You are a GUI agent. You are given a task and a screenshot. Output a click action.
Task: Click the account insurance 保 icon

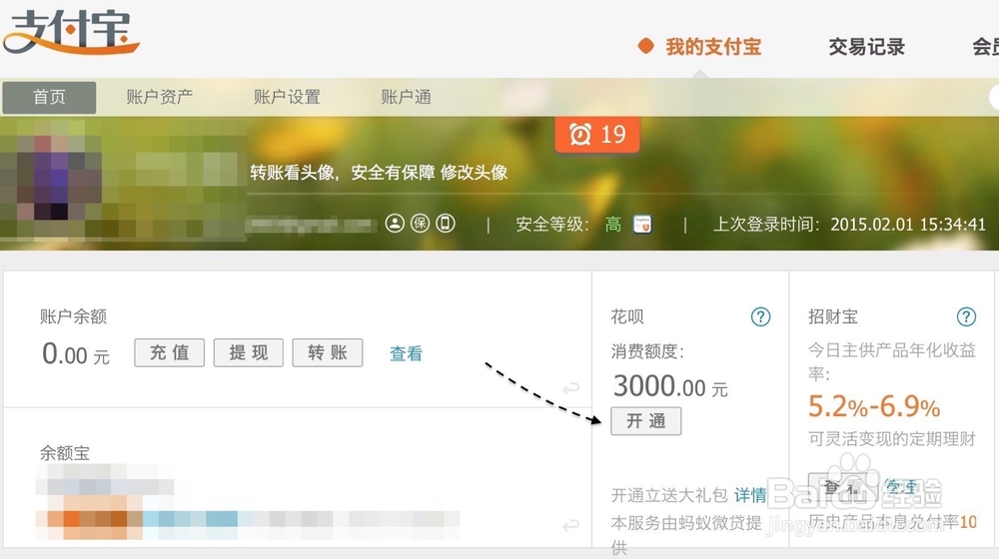coord(420,224)
